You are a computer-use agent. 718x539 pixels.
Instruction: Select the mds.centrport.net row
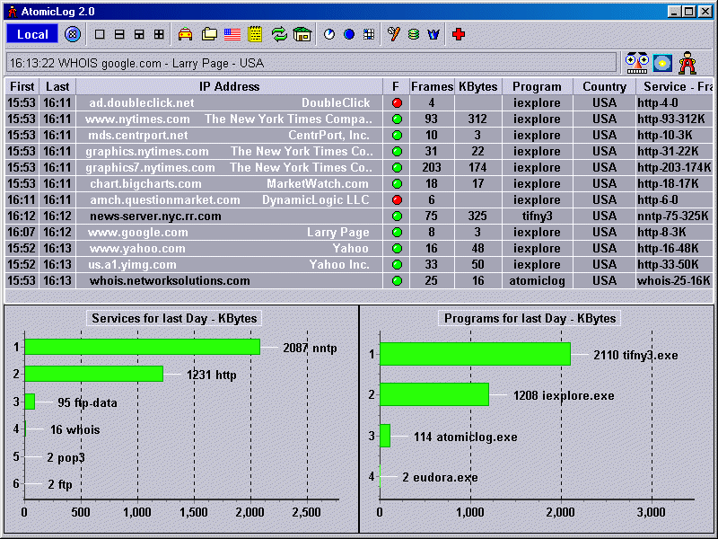[x=358, y=136]
